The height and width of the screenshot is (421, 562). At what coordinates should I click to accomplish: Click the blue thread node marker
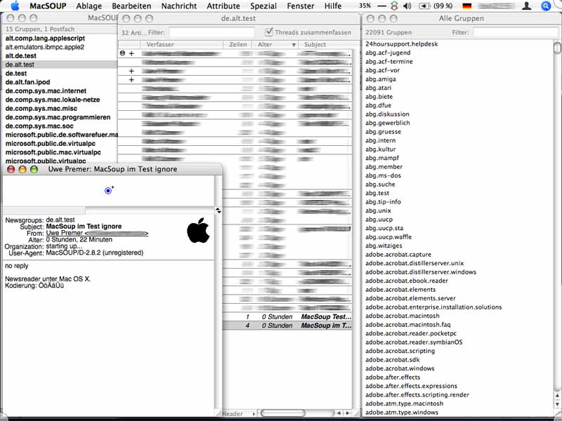pyautogui.click(x=108, y=190)
